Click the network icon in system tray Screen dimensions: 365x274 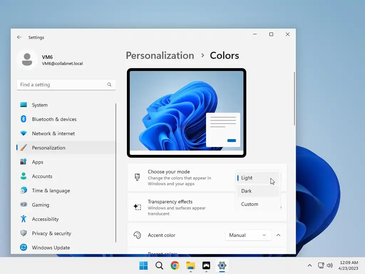click(321, 265)
